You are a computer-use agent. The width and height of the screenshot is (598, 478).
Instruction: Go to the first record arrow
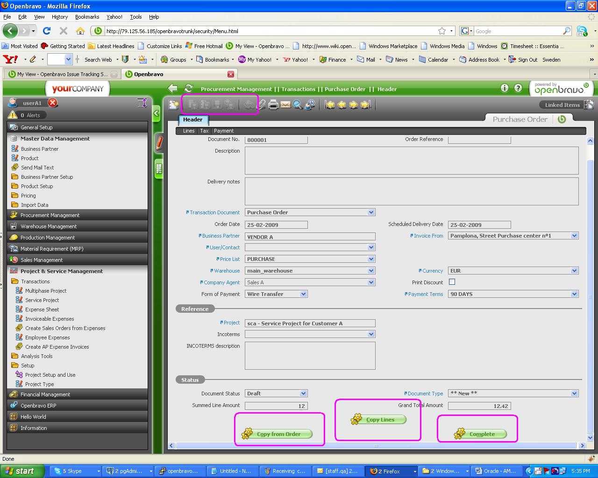tap(330, 105)
